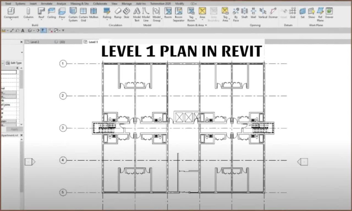Open the Annotate ribbon tab

pyautogui.click(x=46, y=4)
